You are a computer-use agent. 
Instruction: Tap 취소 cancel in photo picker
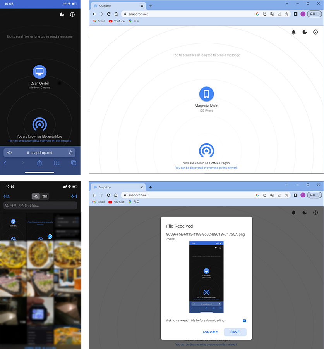coord(7,196)
